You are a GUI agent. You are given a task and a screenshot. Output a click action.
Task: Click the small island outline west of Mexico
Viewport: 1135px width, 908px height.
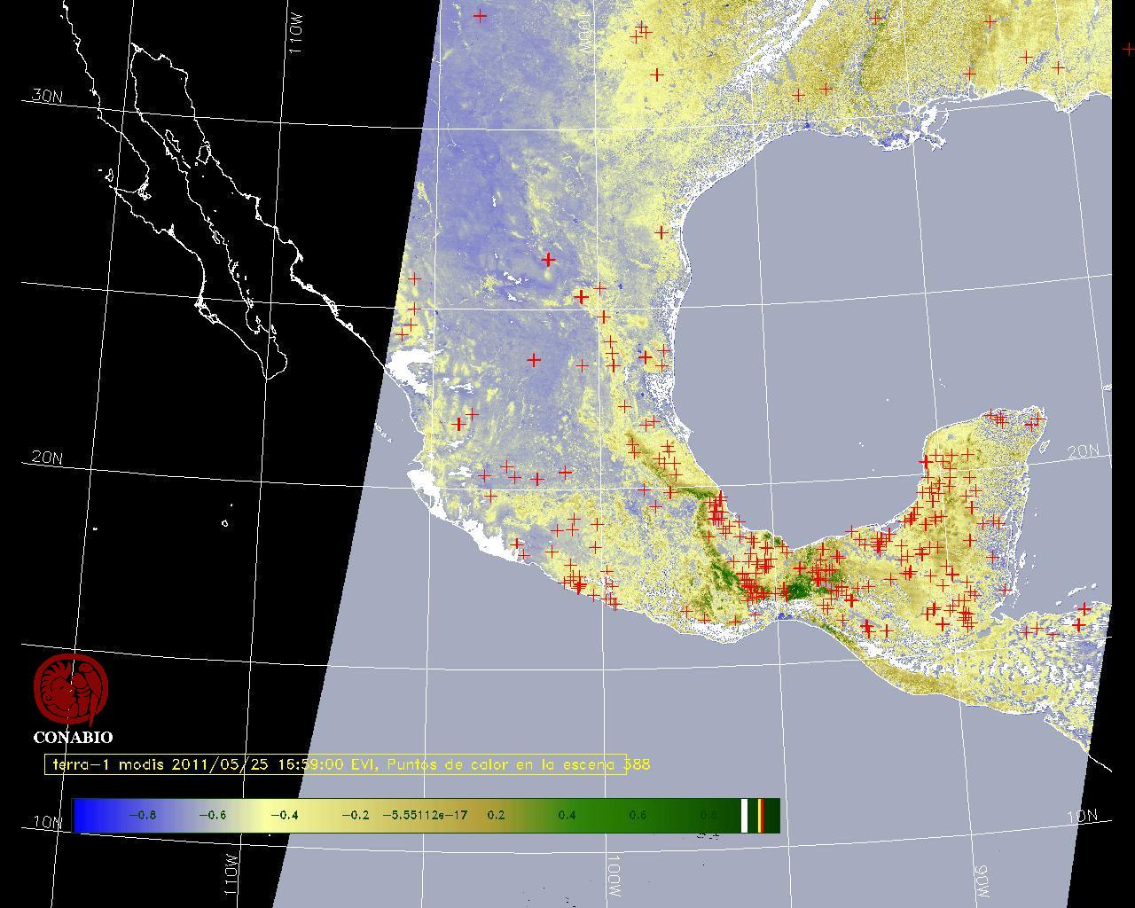pyautogui.click(x=225, y=523)
